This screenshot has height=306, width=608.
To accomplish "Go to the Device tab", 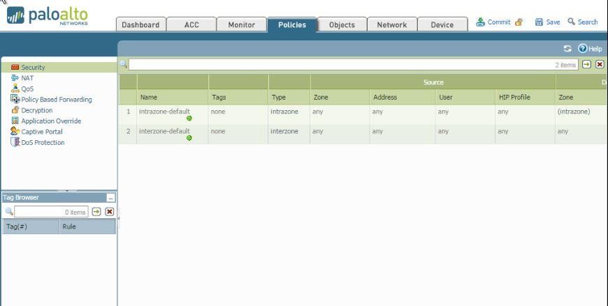I will tap(442, 24).
